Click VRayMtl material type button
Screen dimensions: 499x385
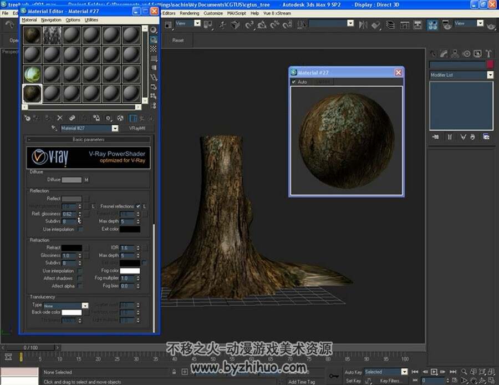[x=137, y=128]
